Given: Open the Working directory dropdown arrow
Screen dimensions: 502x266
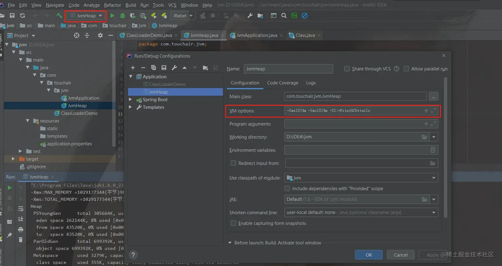Looking at the screenshot, I should (x=434, y=137).
